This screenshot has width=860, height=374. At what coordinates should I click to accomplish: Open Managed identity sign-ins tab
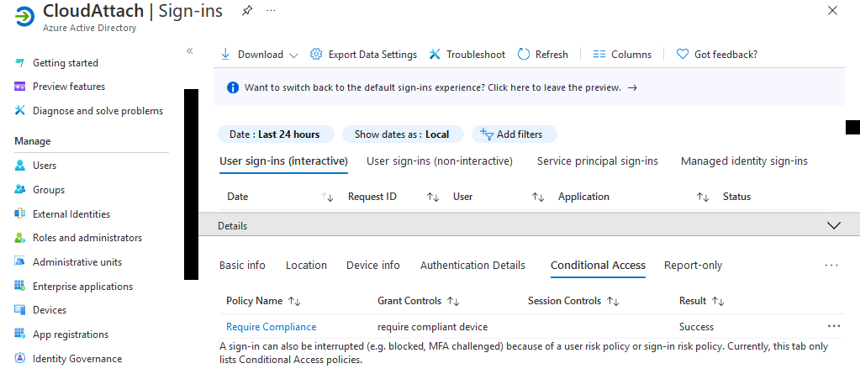coord(744,161)
